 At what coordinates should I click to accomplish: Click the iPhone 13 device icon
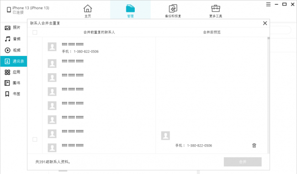pos(9,10)
